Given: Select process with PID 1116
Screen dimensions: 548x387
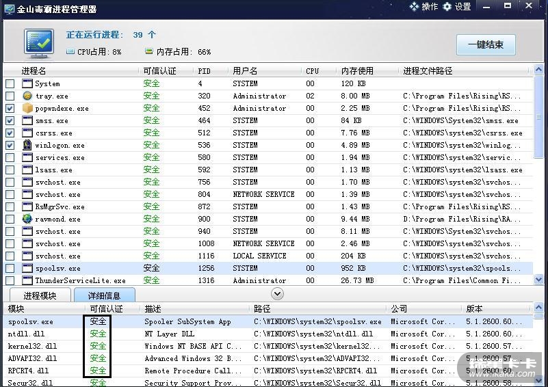Looking at the screenshot, I should (x=268, y=256).
